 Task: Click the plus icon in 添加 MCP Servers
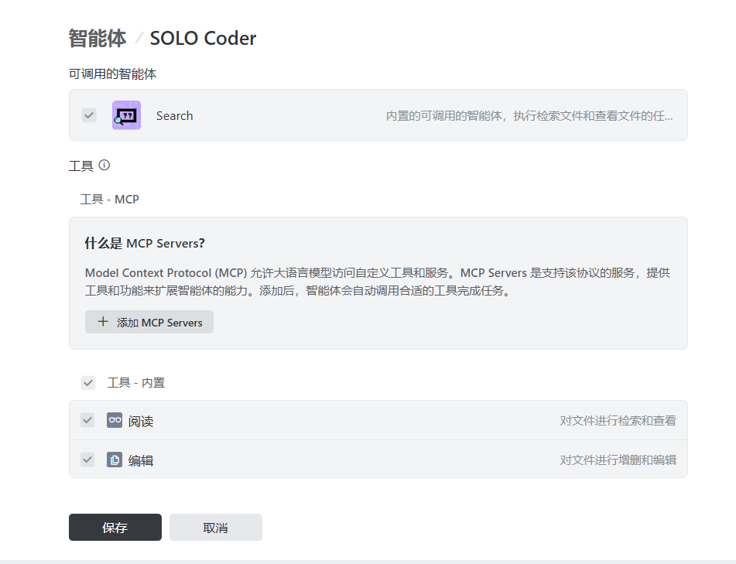pos(103,322)
